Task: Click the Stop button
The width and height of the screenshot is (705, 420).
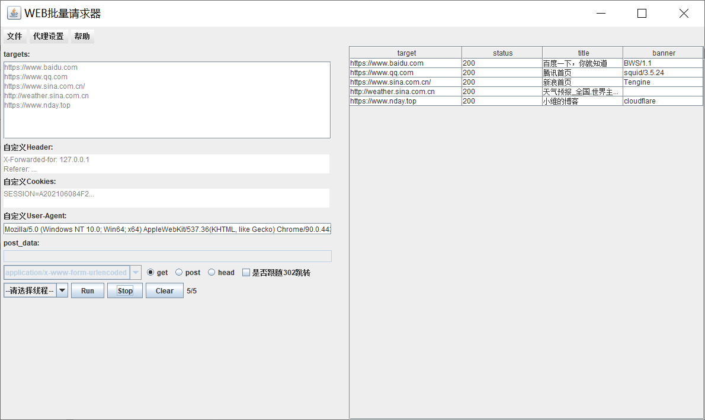Action: coord(125,290)
